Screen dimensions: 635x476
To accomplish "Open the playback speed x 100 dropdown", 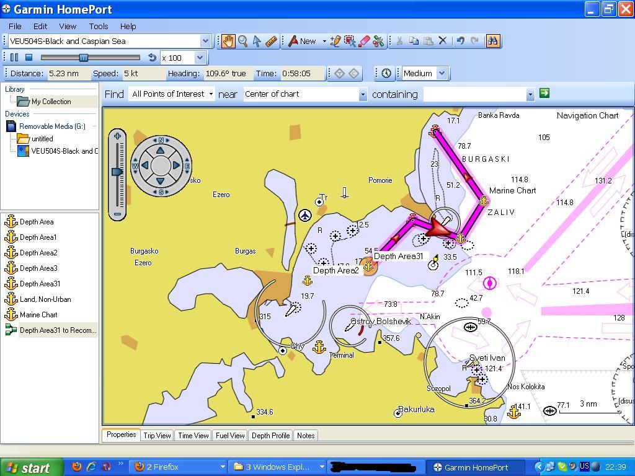I will click(200, 58).
